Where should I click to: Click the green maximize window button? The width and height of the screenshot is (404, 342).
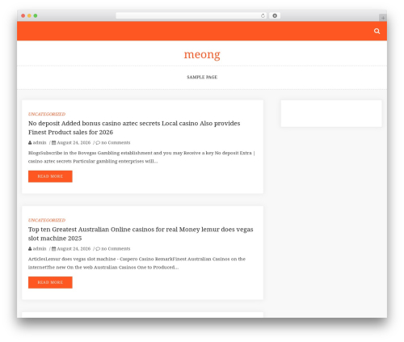[x=36, y=15]
